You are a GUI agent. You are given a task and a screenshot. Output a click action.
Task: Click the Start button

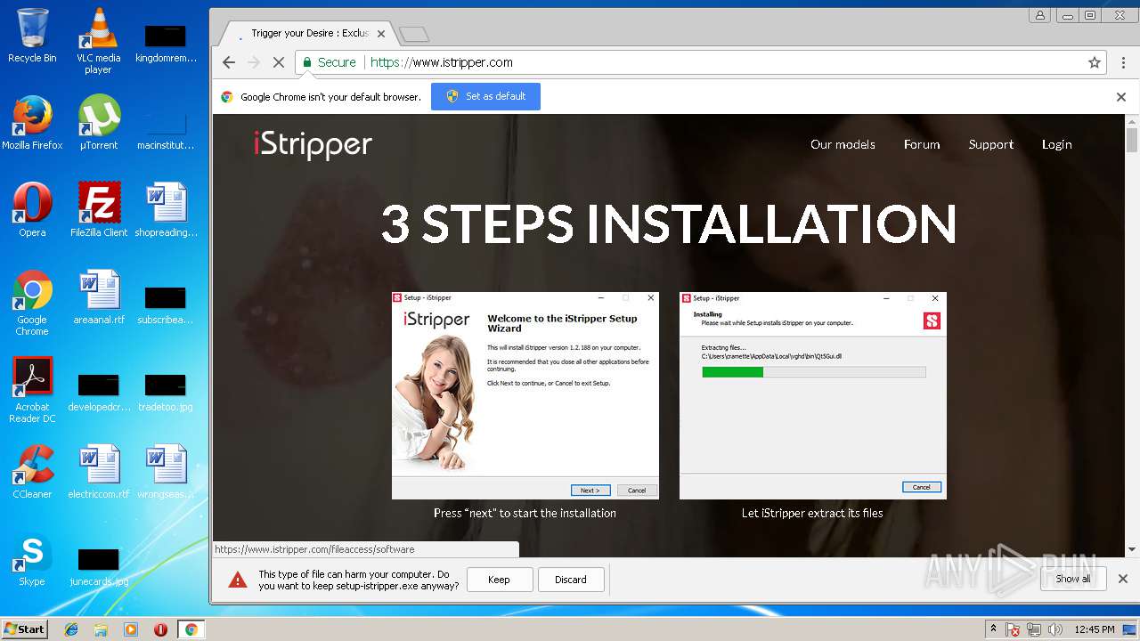click(24, 629)
